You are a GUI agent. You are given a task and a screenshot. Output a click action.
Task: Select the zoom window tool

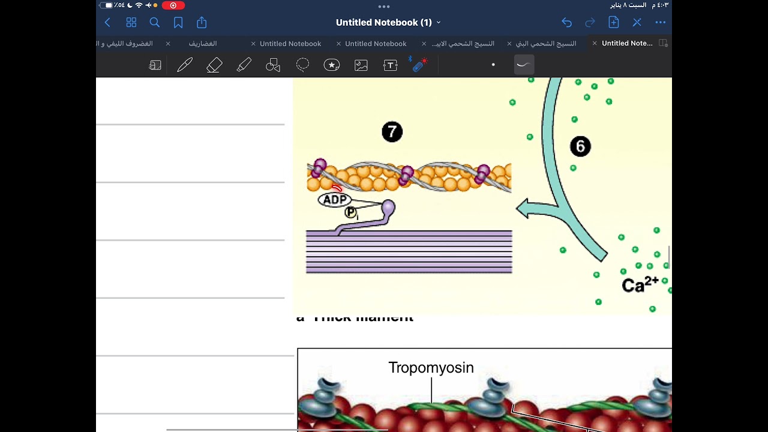coord(155,65)
